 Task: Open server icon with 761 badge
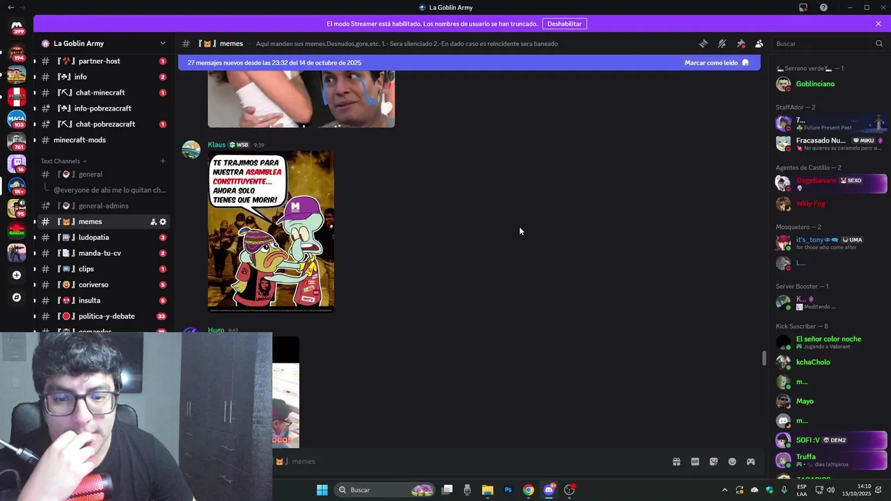pos(17,141)
